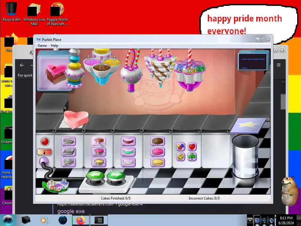Select the round cake pan button

(x=68, y=141)
